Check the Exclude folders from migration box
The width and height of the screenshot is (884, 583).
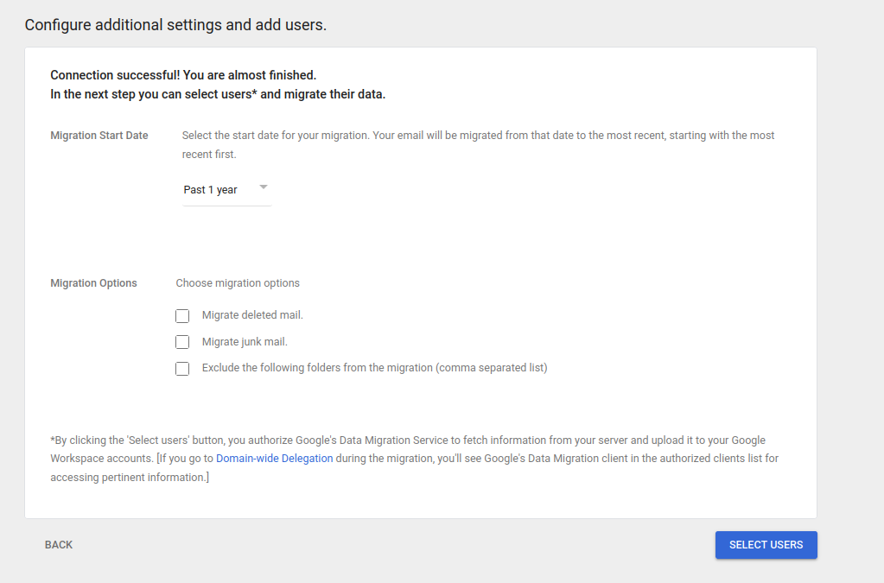pyautogui.click(x=182, y=369)
